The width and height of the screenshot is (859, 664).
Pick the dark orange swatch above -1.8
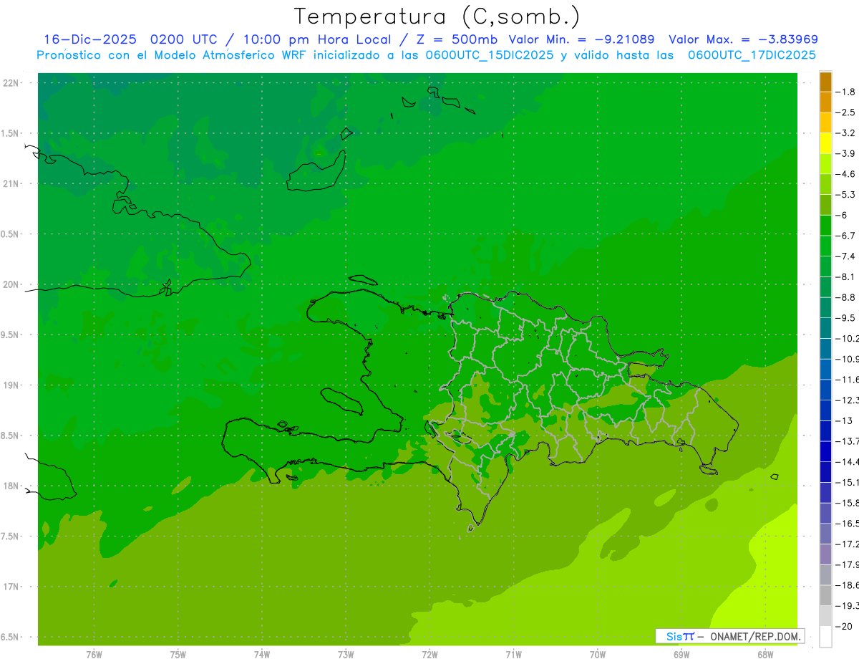(x=826, y=82)
